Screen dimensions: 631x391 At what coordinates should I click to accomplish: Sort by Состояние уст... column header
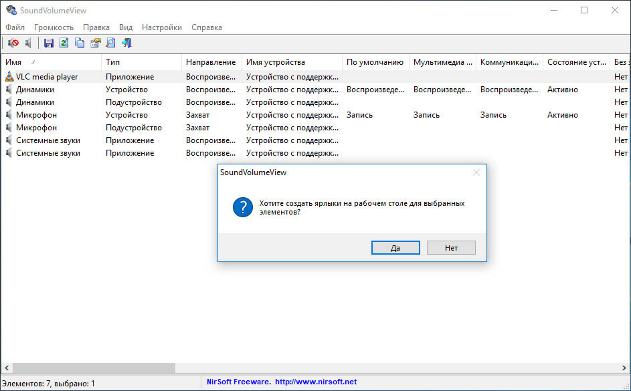(x=576, y=62)
